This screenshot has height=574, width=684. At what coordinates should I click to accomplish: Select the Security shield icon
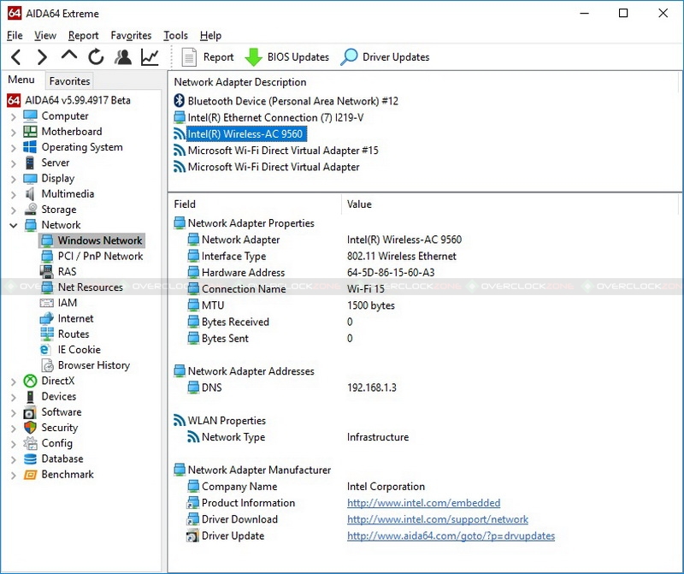[x=30, y=428]
